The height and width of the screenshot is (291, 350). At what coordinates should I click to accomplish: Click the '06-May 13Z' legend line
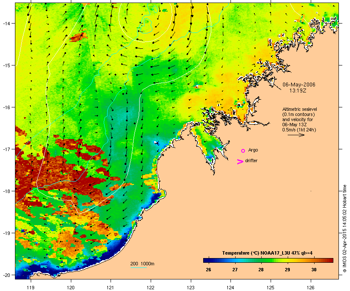295,125
